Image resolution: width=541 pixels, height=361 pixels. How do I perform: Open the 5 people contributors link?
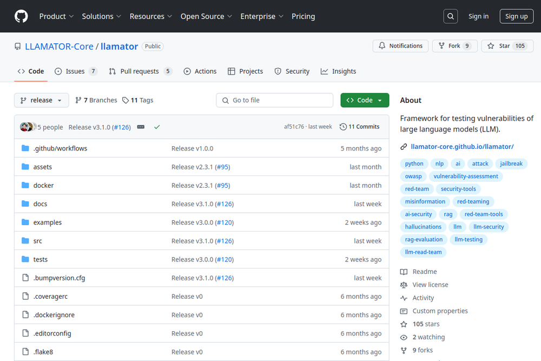[x=50, y=127]
